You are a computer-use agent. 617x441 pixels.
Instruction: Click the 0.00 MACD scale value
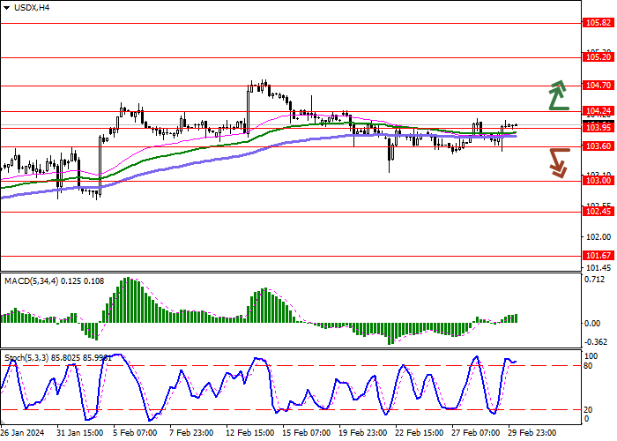pyautogui.click(x=592, y=324)
